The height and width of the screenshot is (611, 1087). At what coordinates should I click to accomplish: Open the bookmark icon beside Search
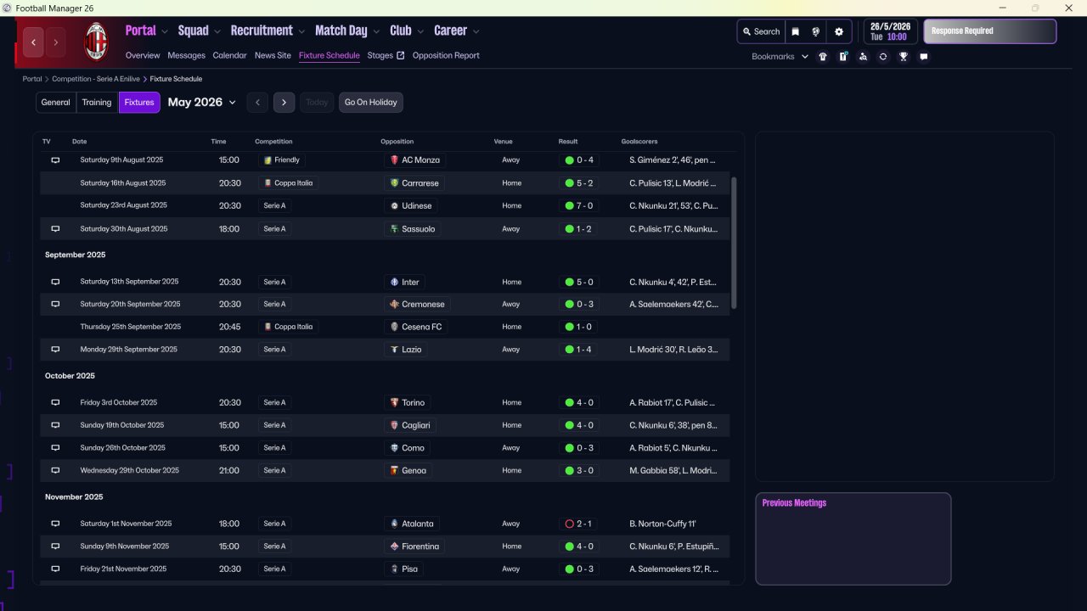[x=796, y=31]
